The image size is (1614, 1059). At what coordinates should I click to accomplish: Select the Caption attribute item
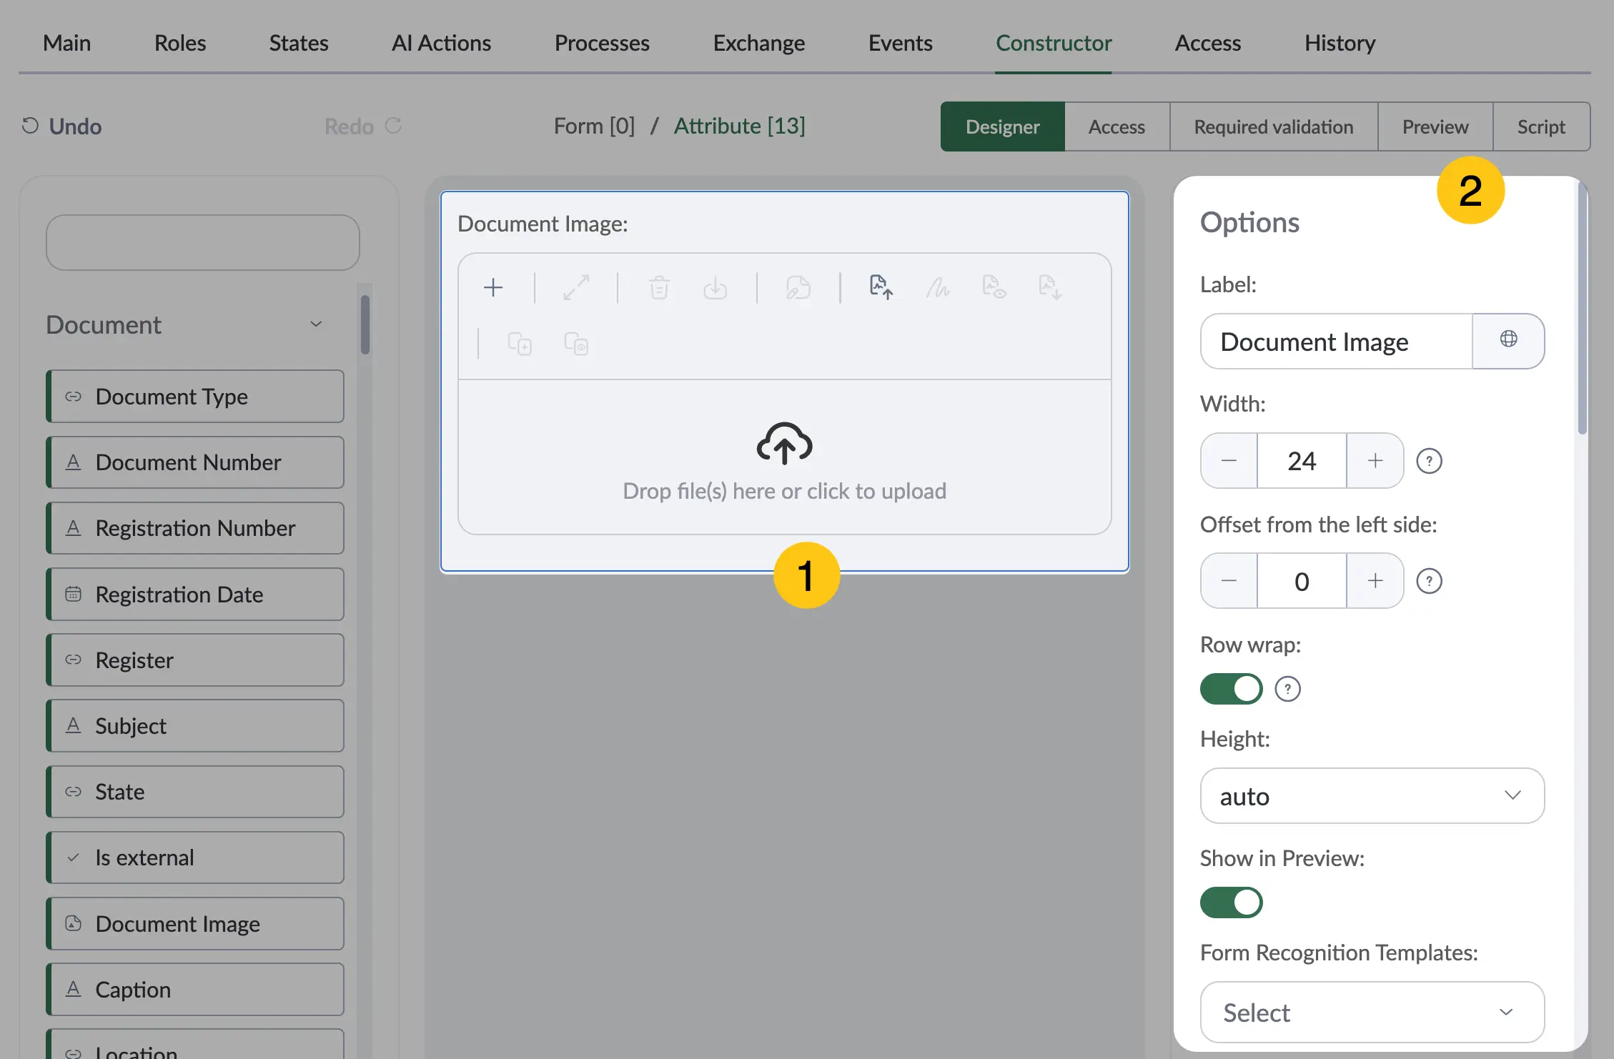[195, 990]
